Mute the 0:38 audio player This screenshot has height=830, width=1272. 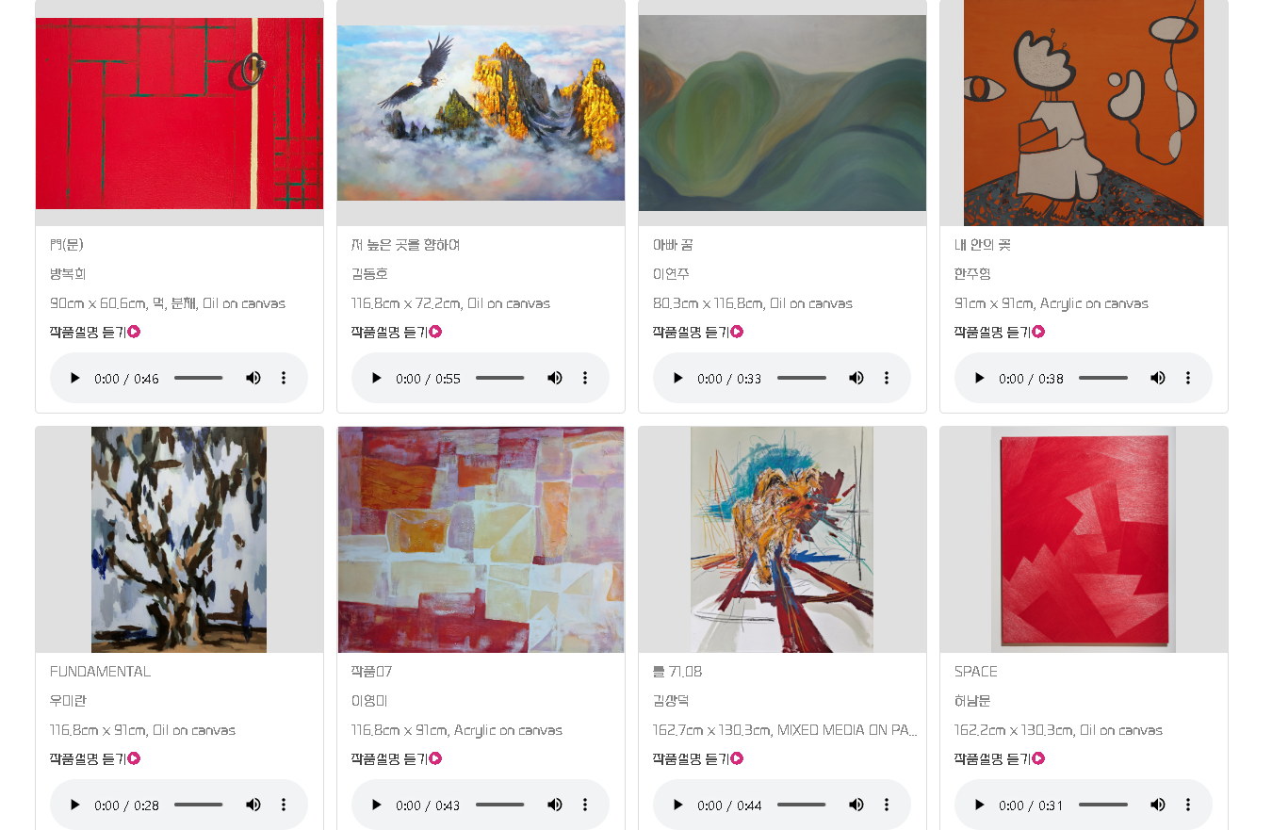pyautogui.click(x=1158, y=378)
